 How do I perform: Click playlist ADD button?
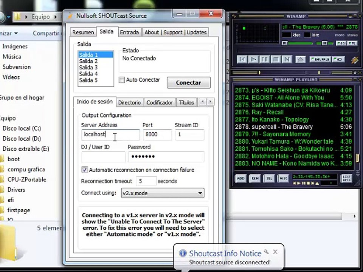[240, 178]
